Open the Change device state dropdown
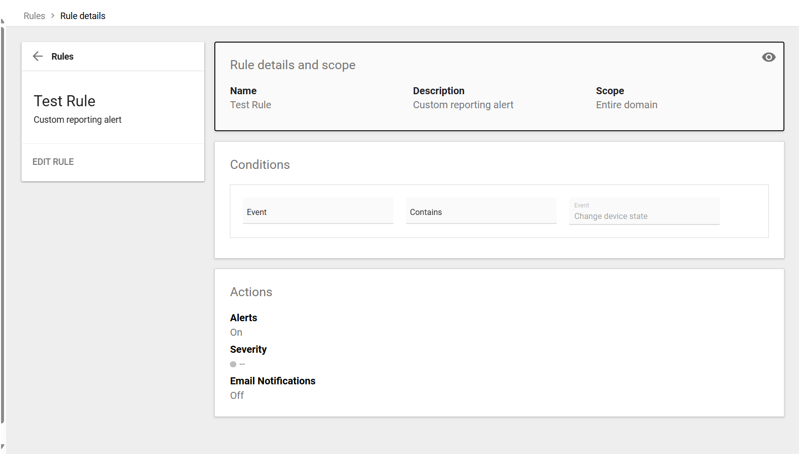Screen dimensions: 800x455 pyautogui.click(x=644, y=212)
